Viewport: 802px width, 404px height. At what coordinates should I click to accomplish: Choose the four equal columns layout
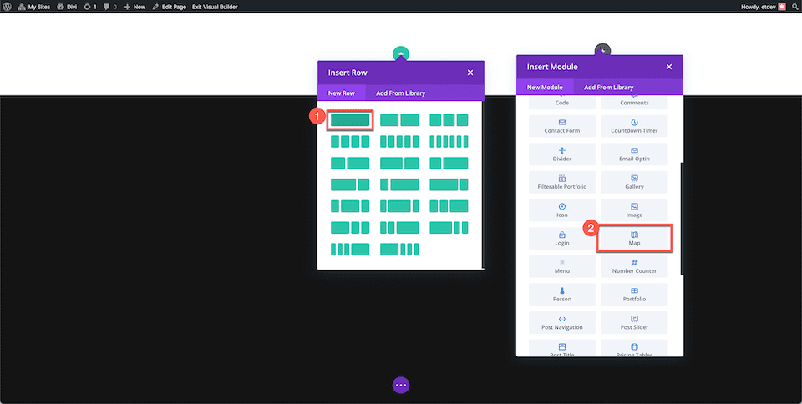tap(350, 141)
